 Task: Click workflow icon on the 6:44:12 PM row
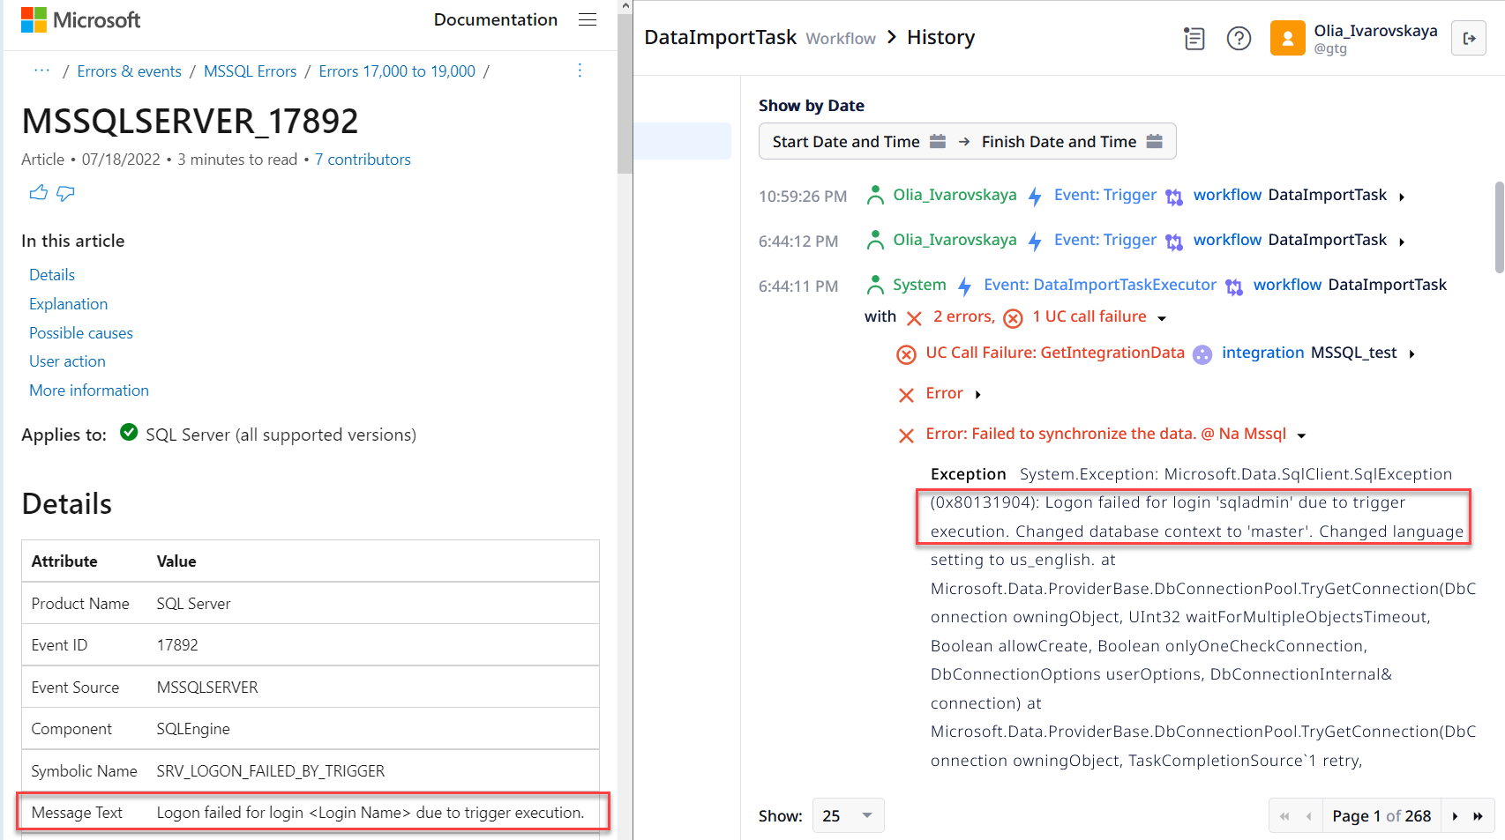[x=1173, y=241]
